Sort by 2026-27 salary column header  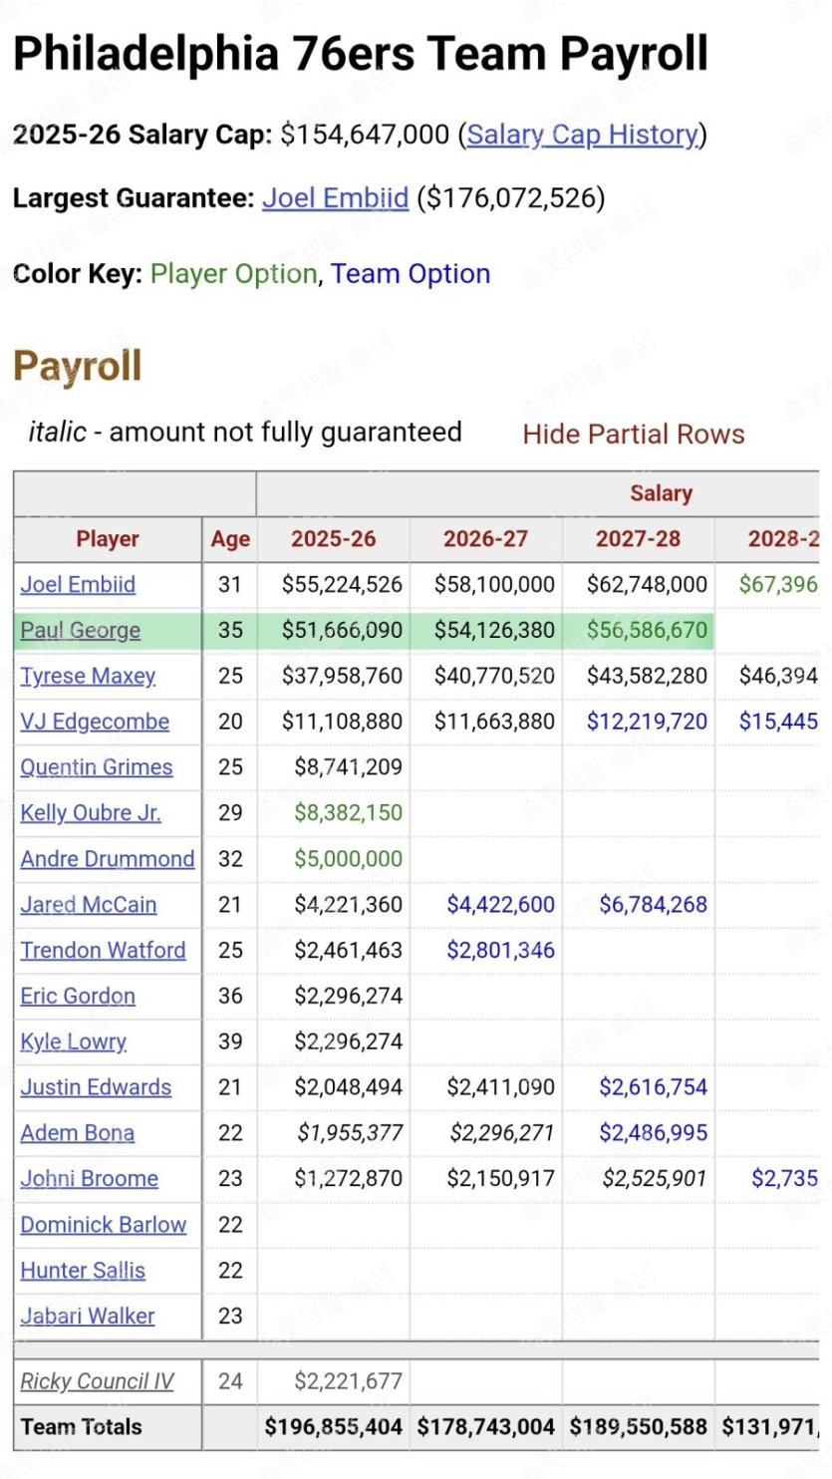[x=485, y=539]
